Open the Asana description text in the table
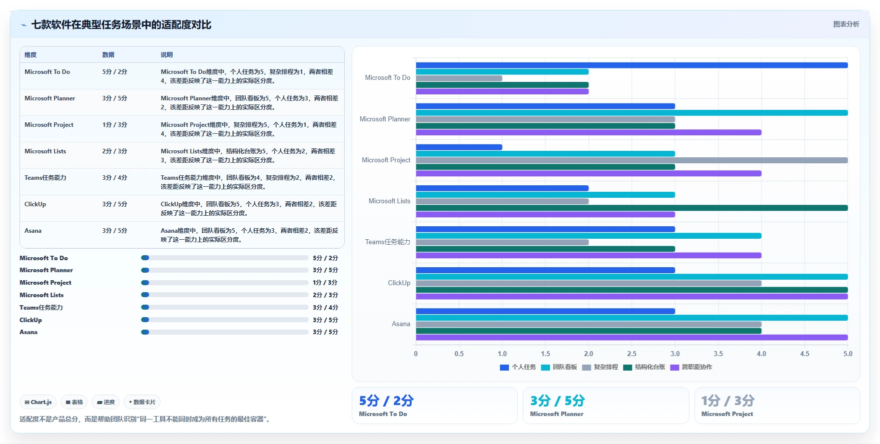 (x=249, y=235)
